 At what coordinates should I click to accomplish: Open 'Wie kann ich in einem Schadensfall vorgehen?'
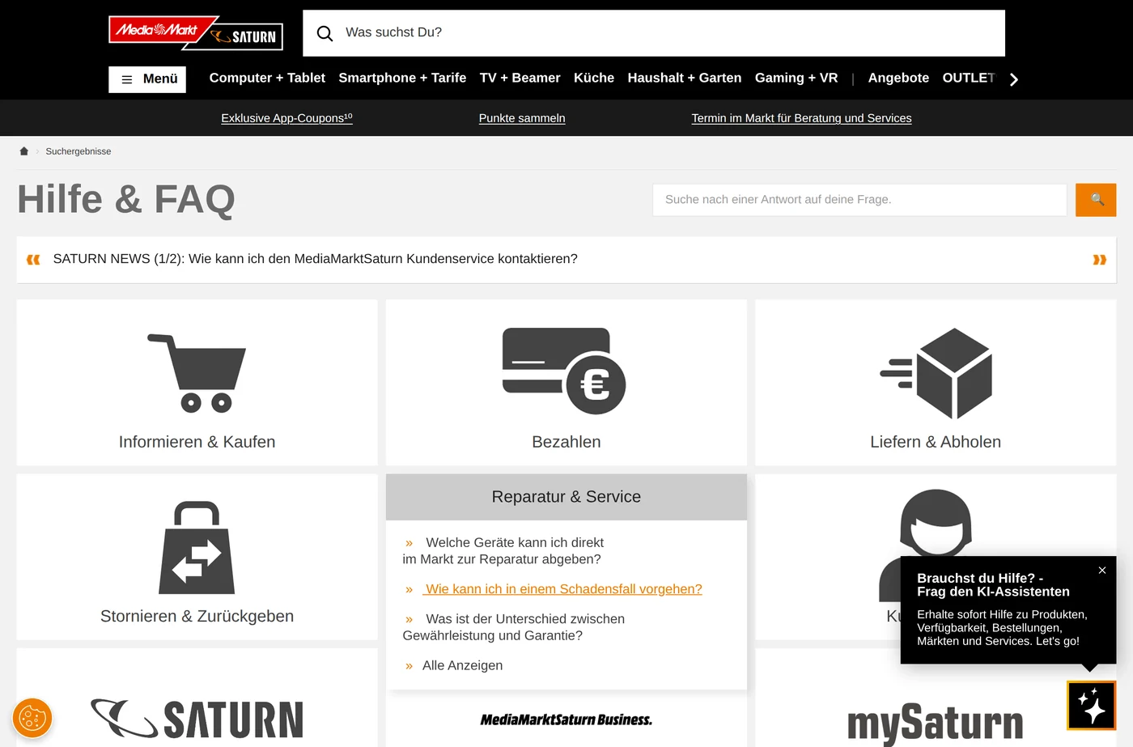pos(564,589)
